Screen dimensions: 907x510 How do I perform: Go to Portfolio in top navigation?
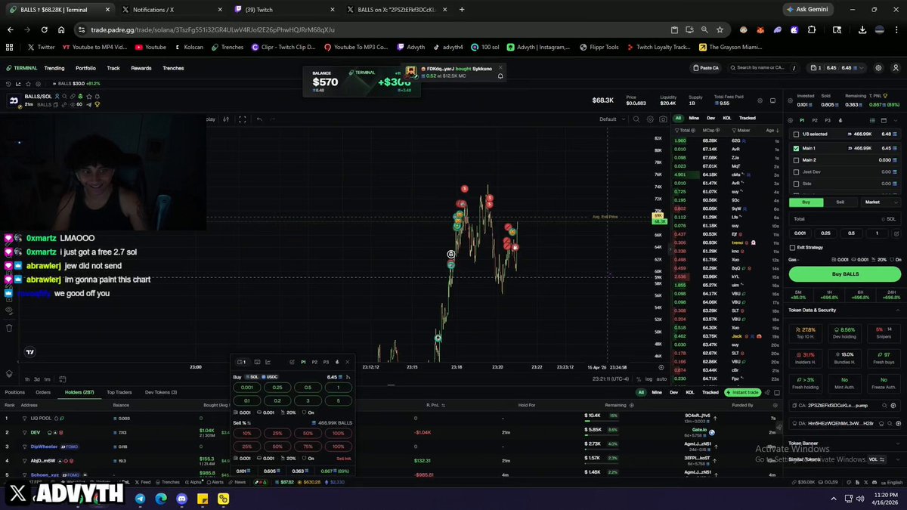(85, 68)
